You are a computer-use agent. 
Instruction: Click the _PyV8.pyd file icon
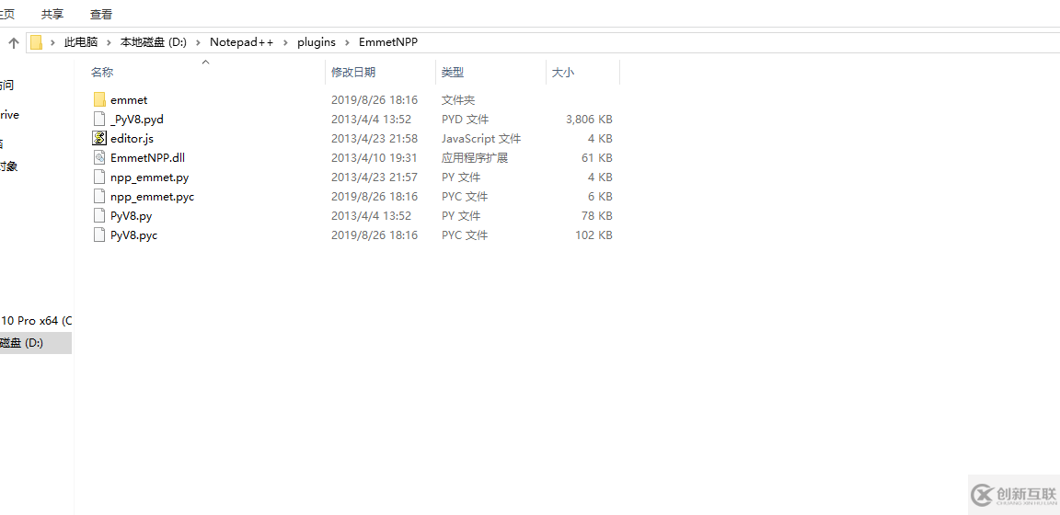coord(99,119)
